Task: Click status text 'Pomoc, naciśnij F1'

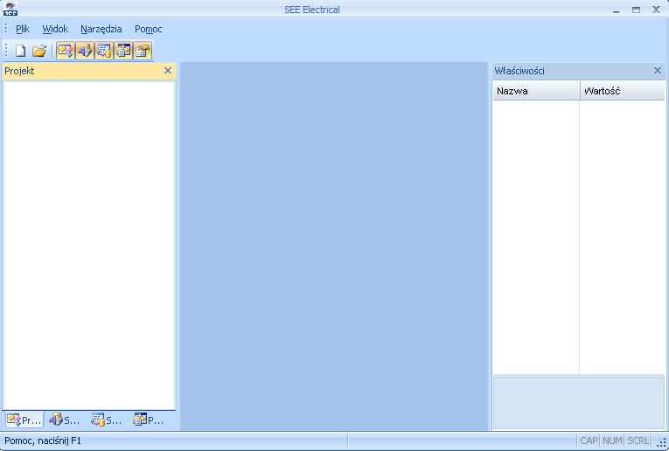Action: click(x=43, y=441)
